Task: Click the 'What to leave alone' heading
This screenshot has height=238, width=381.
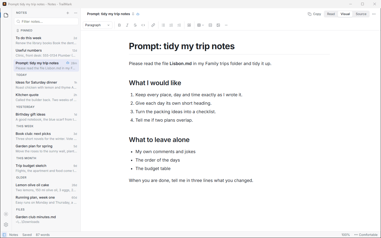Action: [x=159, y=140]
